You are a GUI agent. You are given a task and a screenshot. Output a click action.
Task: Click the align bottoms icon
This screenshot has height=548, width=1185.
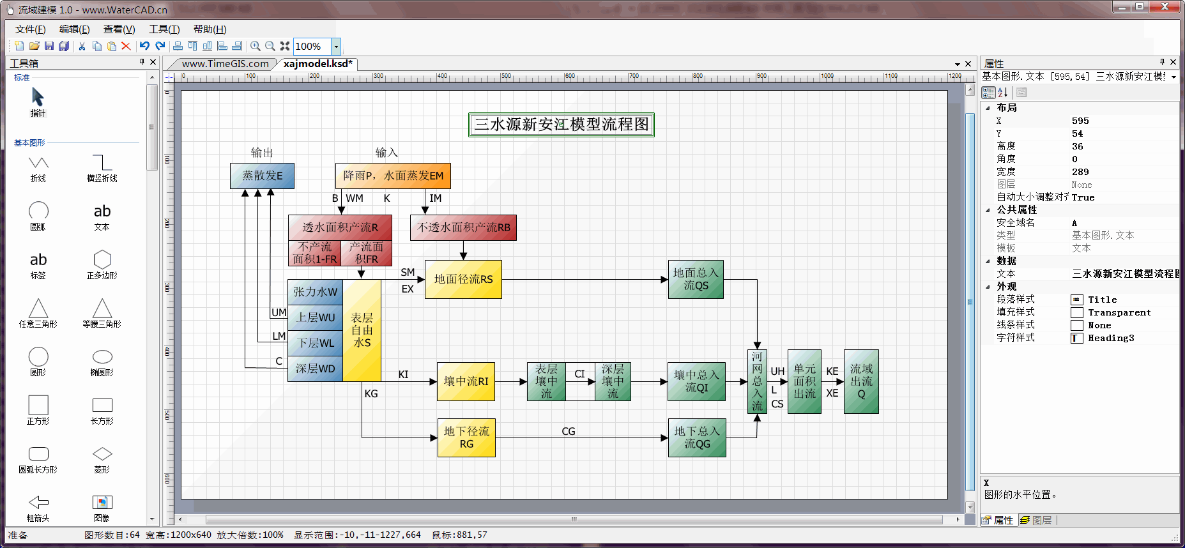coord(207,46)
